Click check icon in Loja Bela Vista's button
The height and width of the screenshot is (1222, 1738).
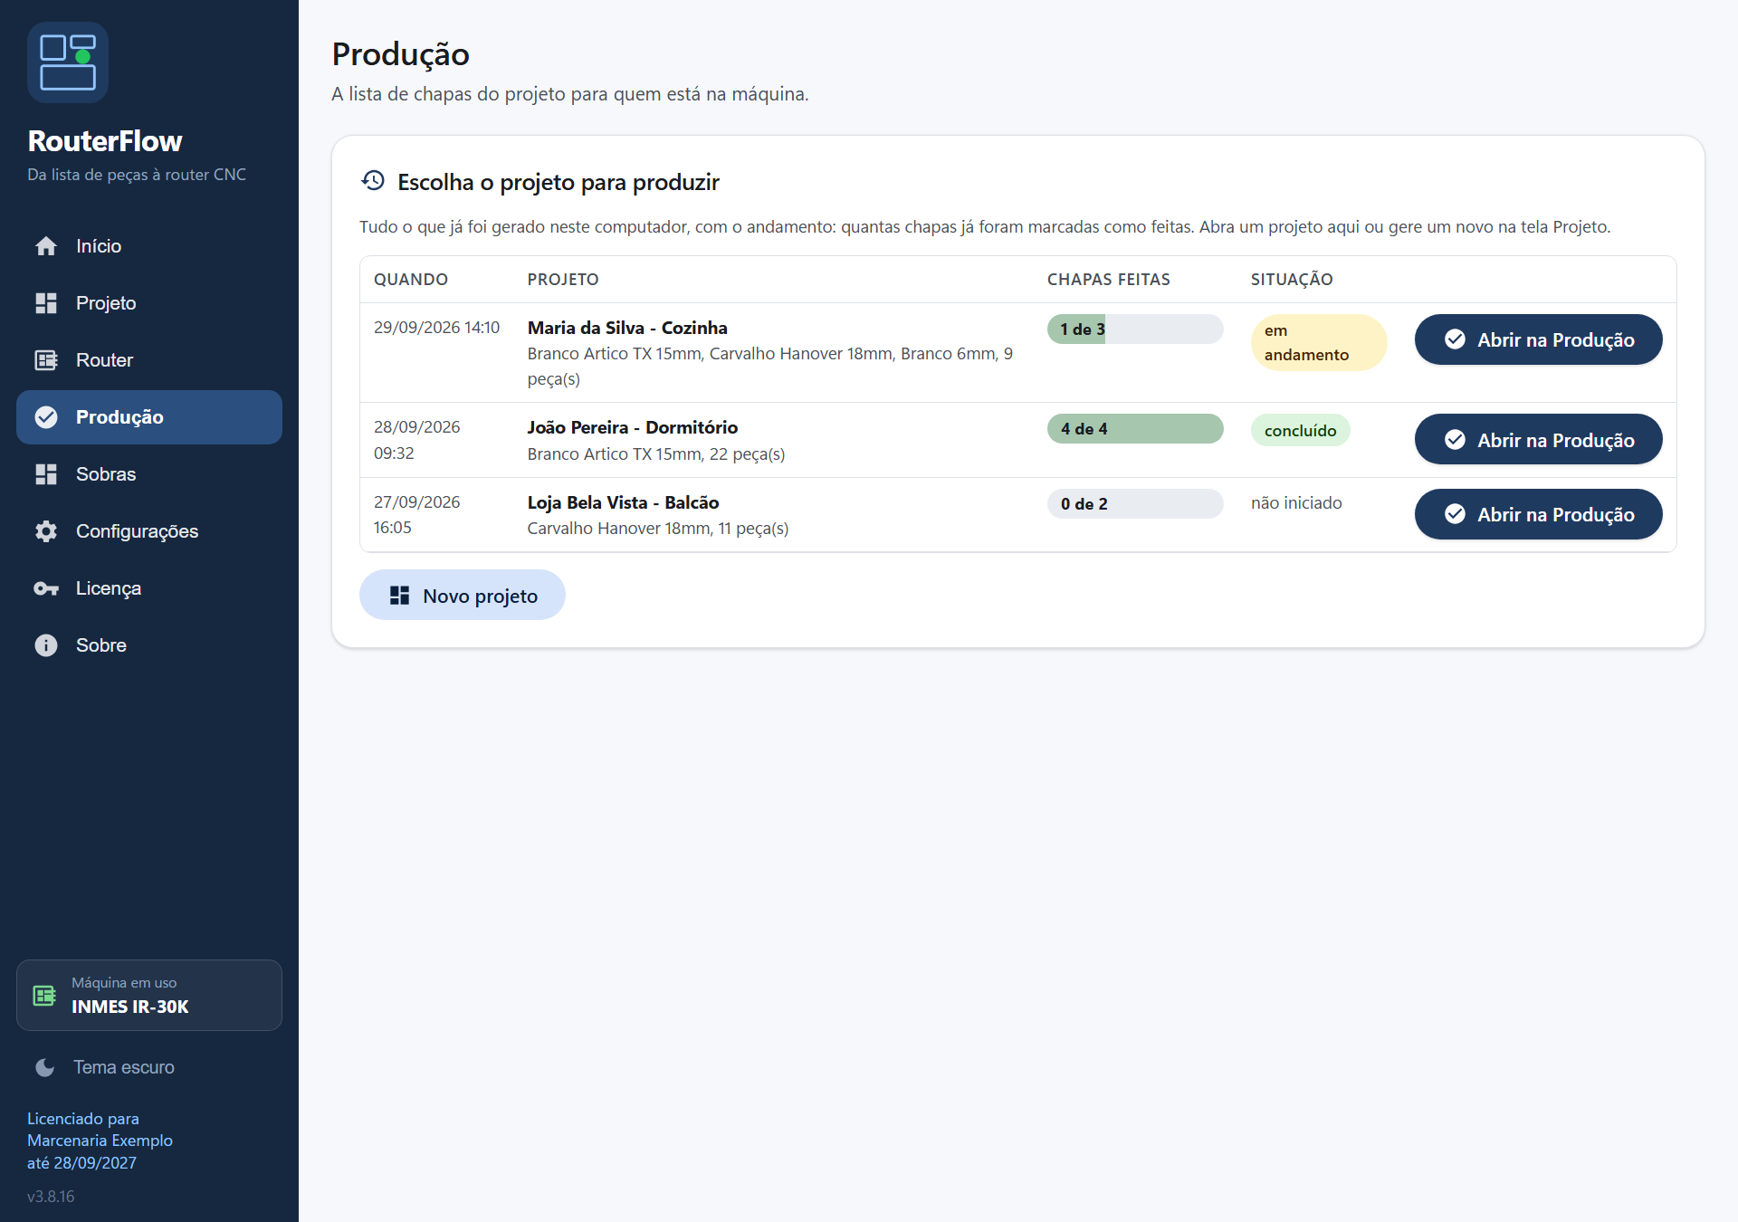coord(1456,514)
